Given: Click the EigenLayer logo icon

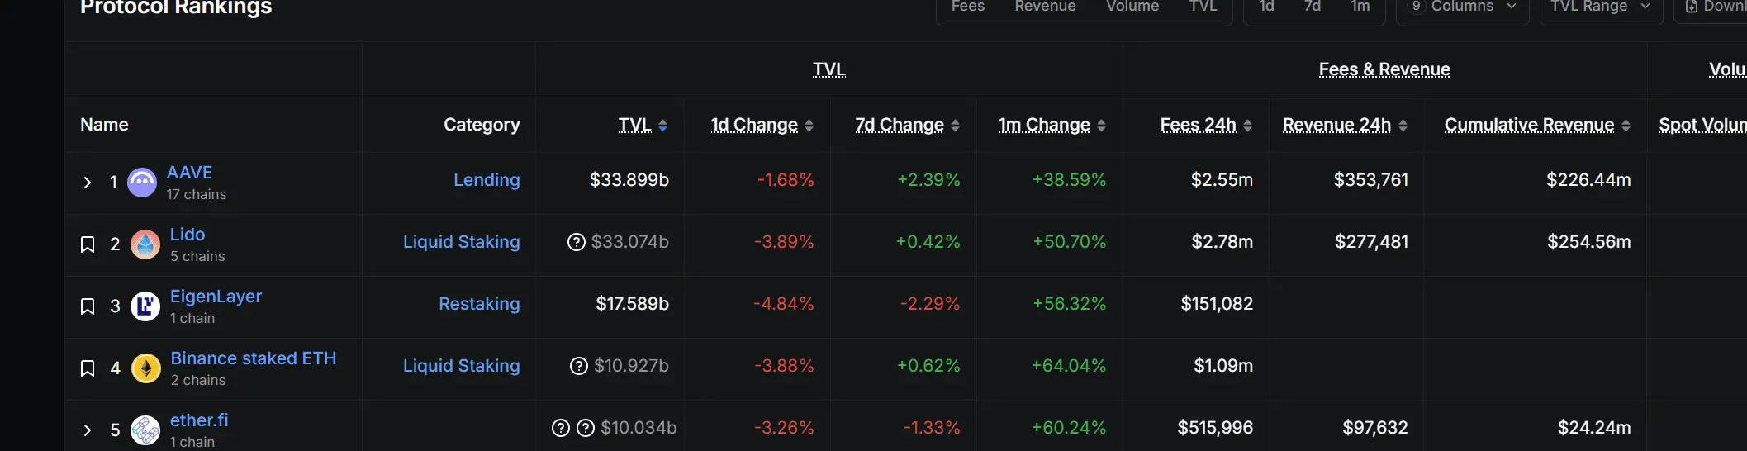Looking at the screenshot, I should pos(145,306).
